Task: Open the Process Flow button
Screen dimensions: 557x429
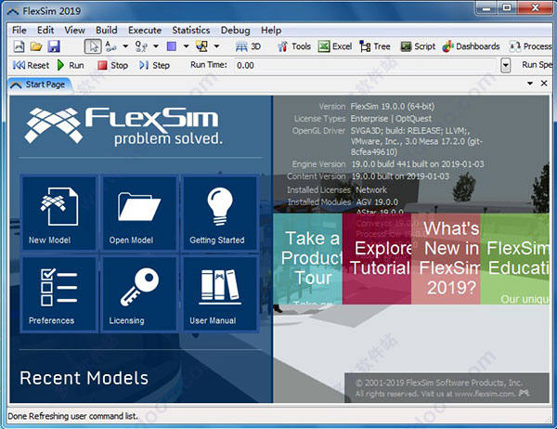Action: 531,46
